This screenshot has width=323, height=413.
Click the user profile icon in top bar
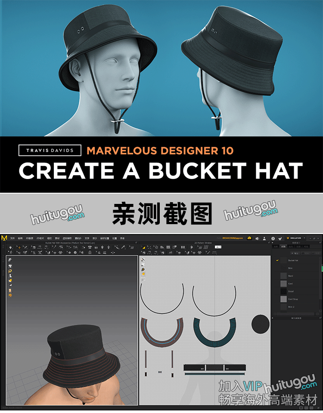coord(264,238)
